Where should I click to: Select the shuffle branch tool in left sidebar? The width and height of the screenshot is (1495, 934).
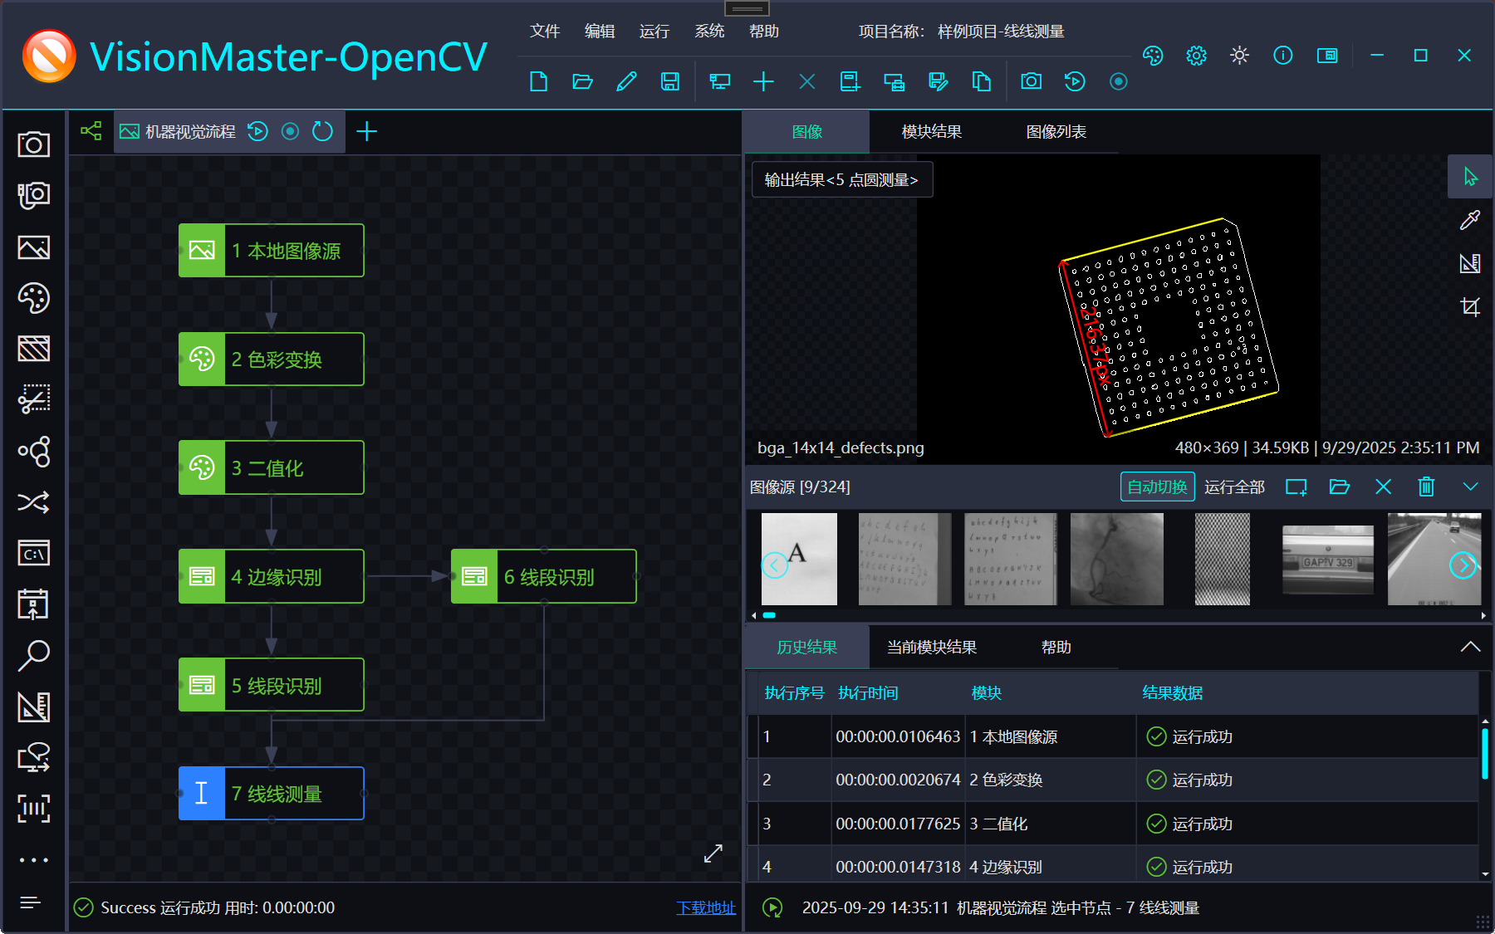coord(34,502)
